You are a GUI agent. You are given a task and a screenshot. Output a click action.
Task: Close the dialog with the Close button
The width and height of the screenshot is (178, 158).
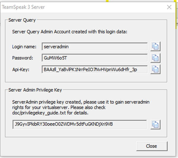[152, 146]
